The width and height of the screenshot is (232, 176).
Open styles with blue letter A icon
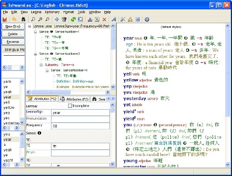click(x=114, y=19)
